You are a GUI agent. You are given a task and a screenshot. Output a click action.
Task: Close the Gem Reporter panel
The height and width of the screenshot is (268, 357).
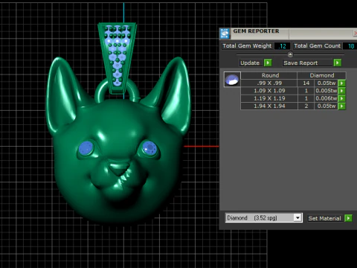(x=355, y=33)
